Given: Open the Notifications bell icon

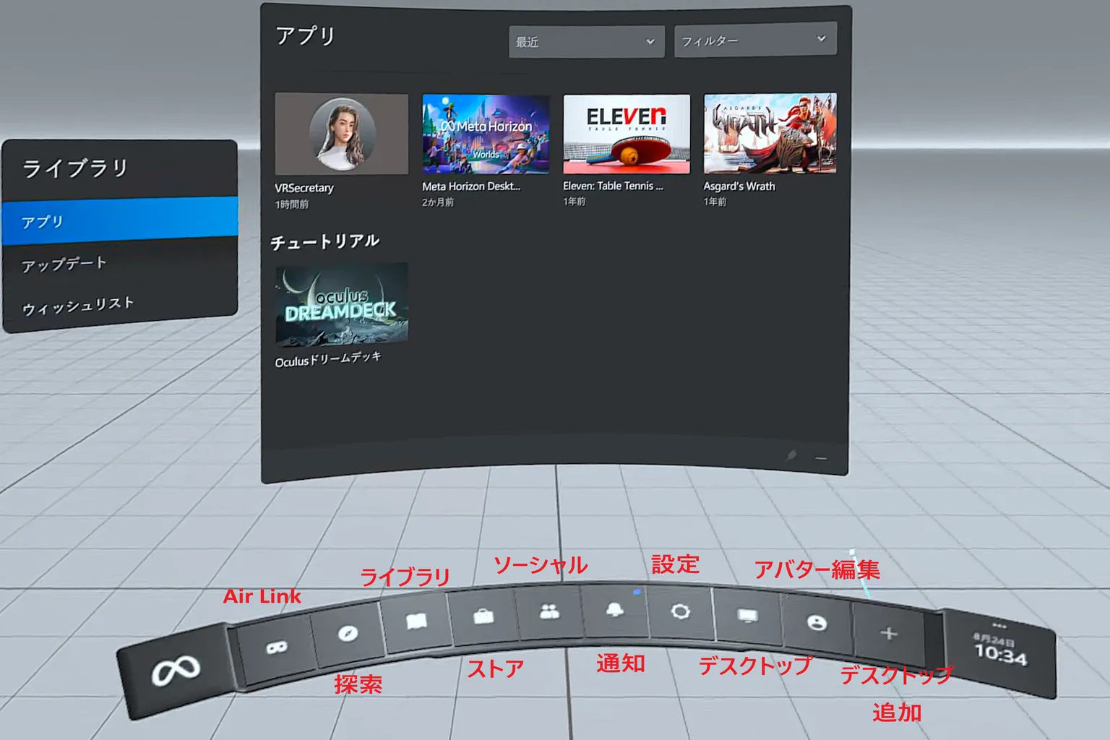Looking at the screenshot, I should pyautogui.click(x=614, y=609).
